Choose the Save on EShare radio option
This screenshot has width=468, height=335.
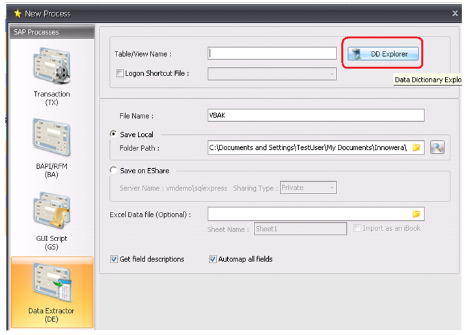(x=114, y=171)
